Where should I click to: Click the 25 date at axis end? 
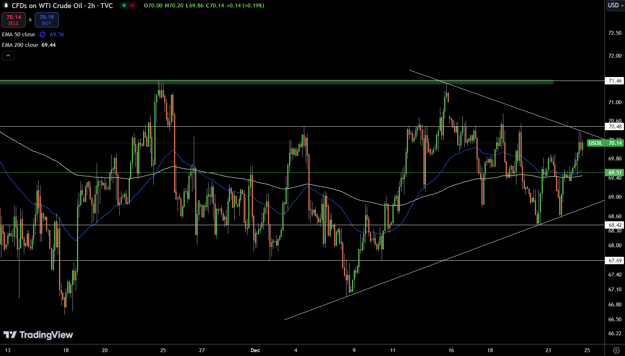click(587, 350)
